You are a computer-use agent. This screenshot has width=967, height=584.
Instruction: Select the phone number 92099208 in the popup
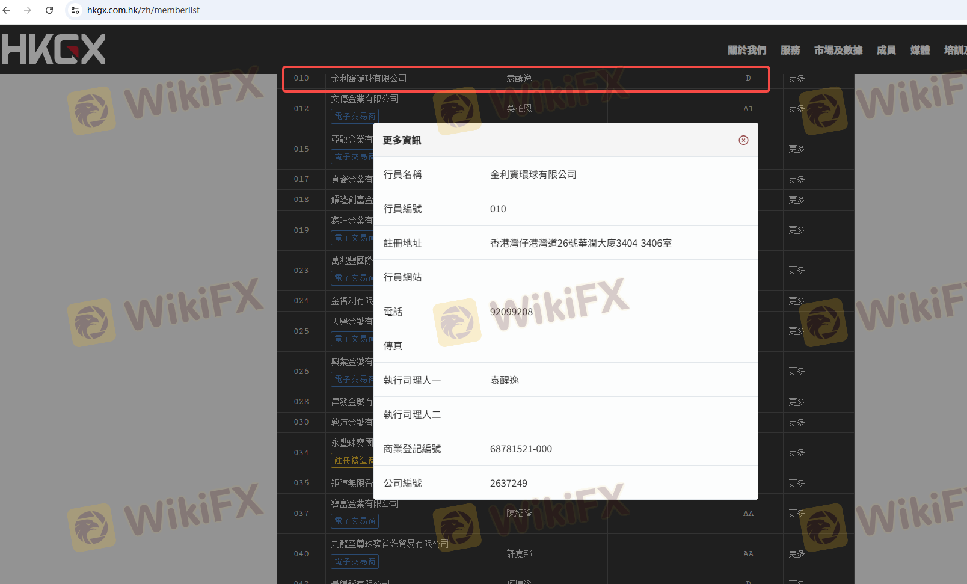[511, 312]
